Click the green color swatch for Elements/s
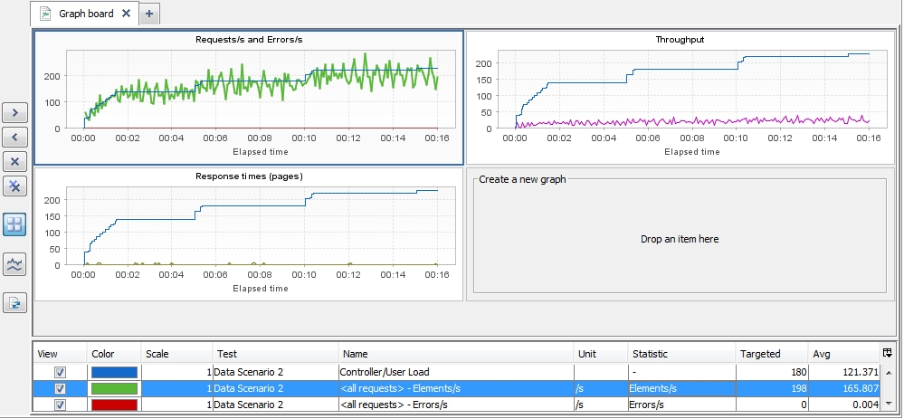Screen dimensions: 904x419 pos(114,388)
